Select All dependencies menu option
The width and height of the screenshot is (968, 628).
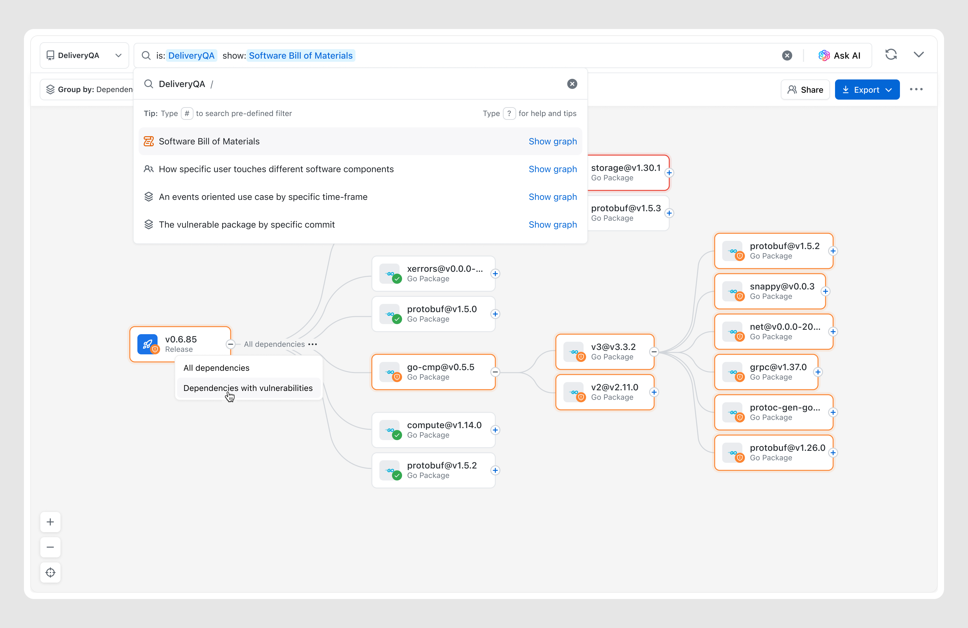click(x=216, y=368)
